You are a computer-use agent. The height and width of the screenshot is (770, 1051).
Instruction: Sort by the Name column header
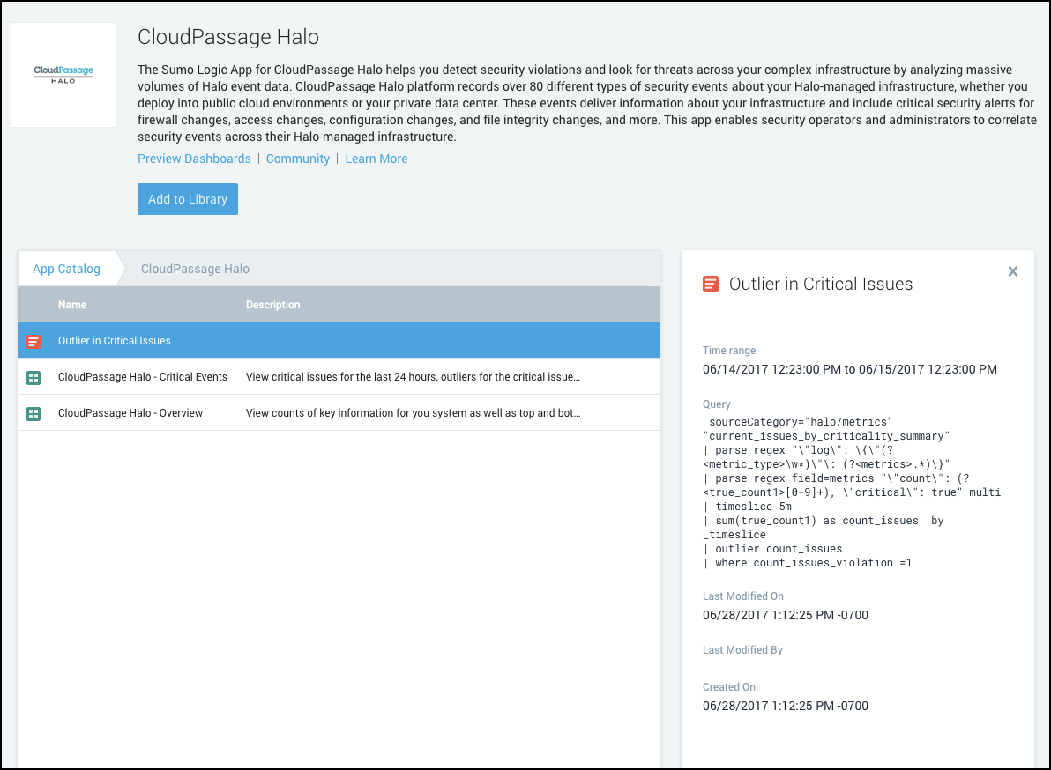pos(72,305)
